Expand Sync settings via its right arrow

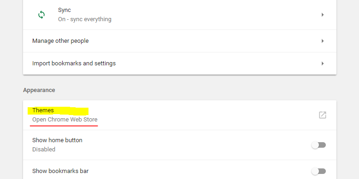pyautogui.click(x=323, y=15)
